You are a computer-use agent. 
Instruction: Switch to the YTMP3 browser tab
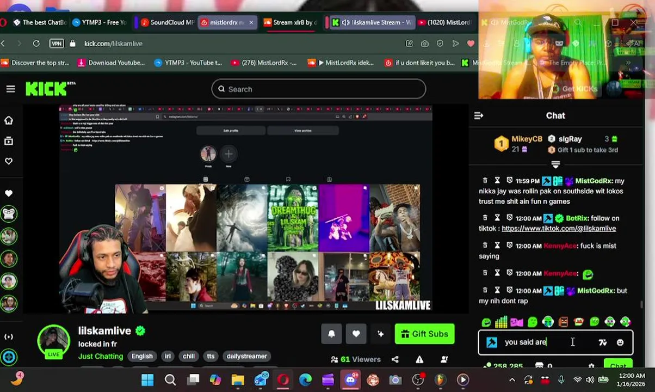[x=100, y=22]
